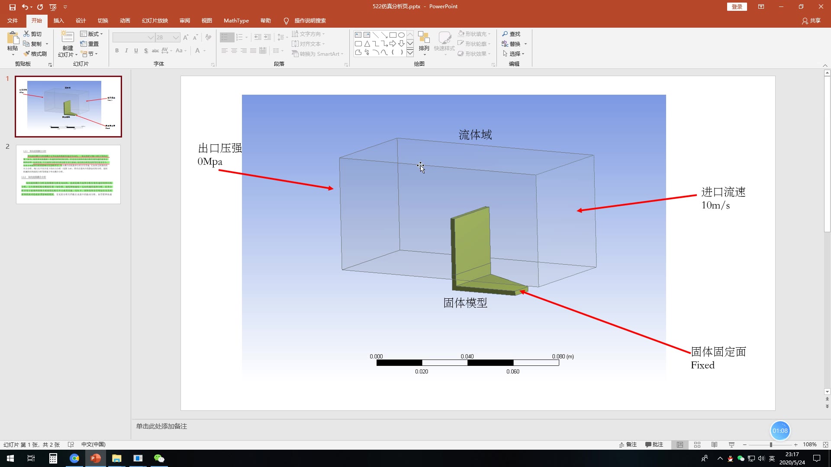Click the Share button
This screenshot has width=831, height=467.
click(811, 20)
